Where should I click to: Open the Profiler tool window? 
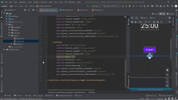(x=49, y=96)
